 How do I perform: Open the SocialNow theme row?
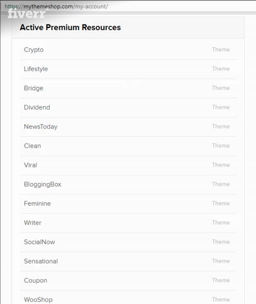point(128,242)
